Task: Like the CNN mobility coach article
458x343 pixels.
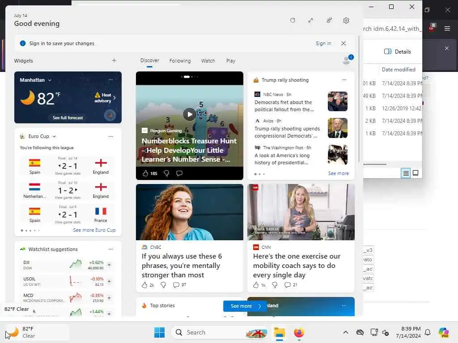Action: [x=256, y=285]
